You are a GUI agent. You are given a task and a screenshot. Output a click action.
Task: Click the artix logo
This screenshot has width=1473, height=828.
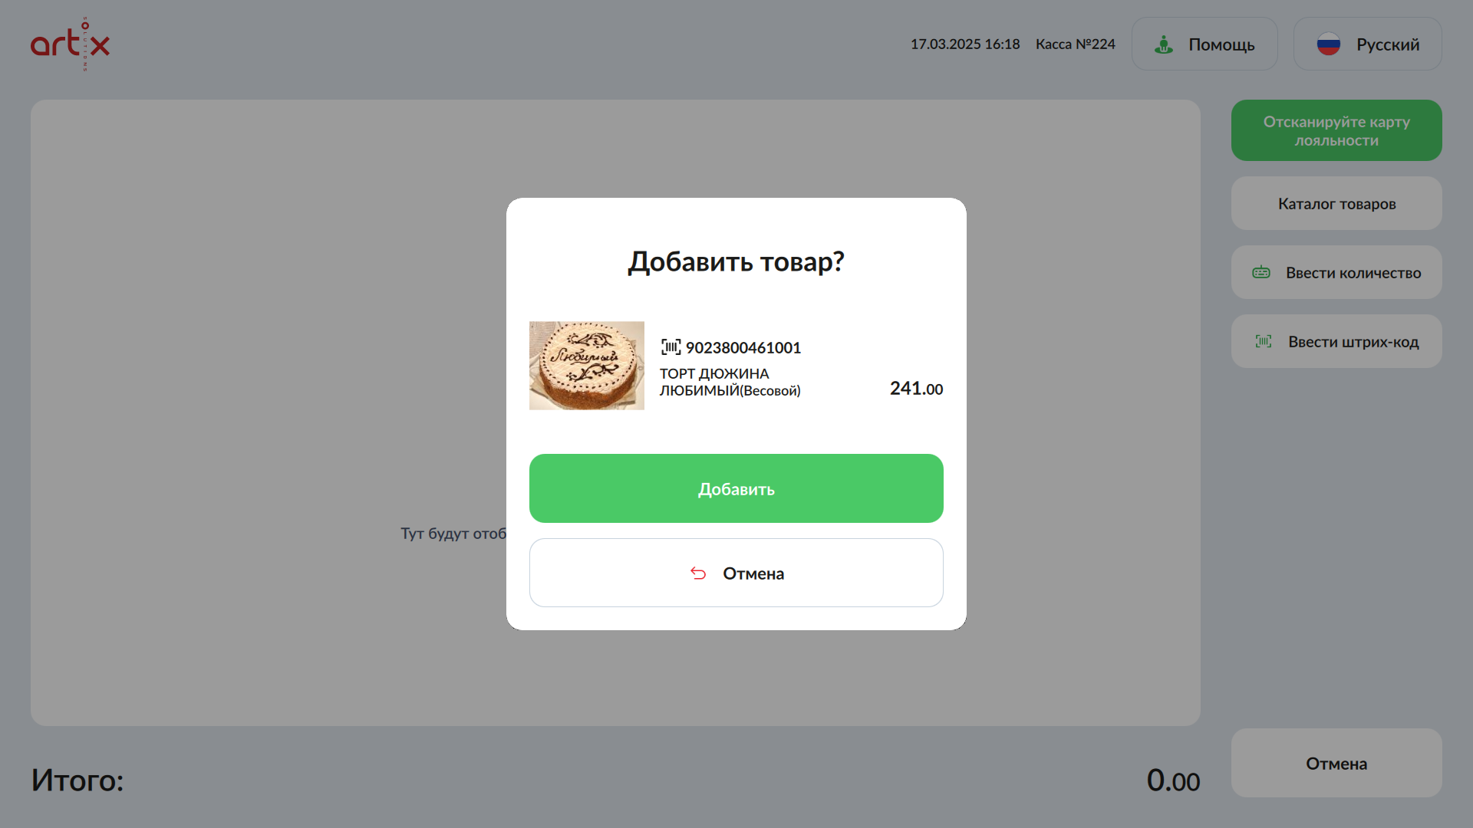coord(70,44)
